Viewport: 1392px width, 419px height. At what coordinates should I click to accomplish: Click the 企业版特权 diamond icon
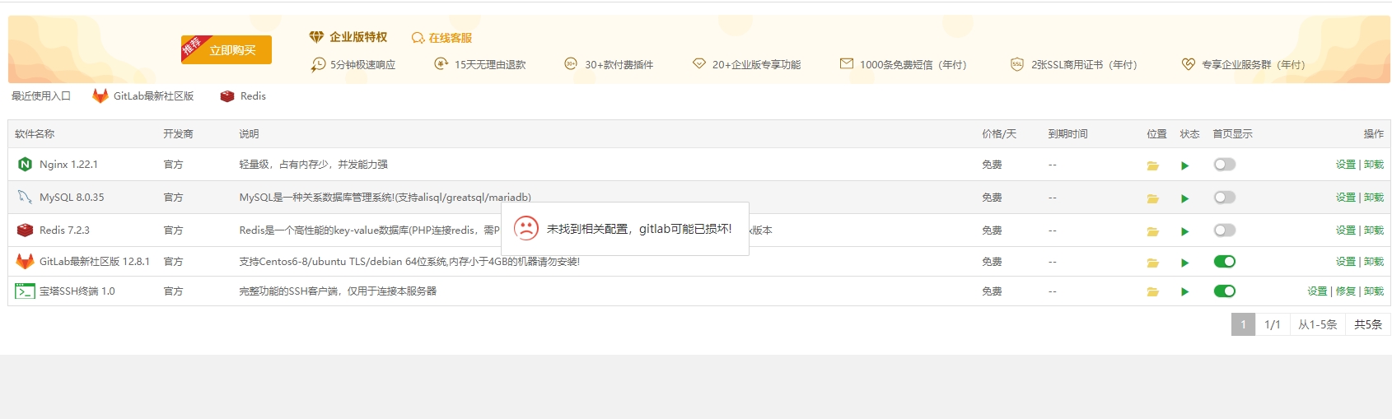click(316, 37)
